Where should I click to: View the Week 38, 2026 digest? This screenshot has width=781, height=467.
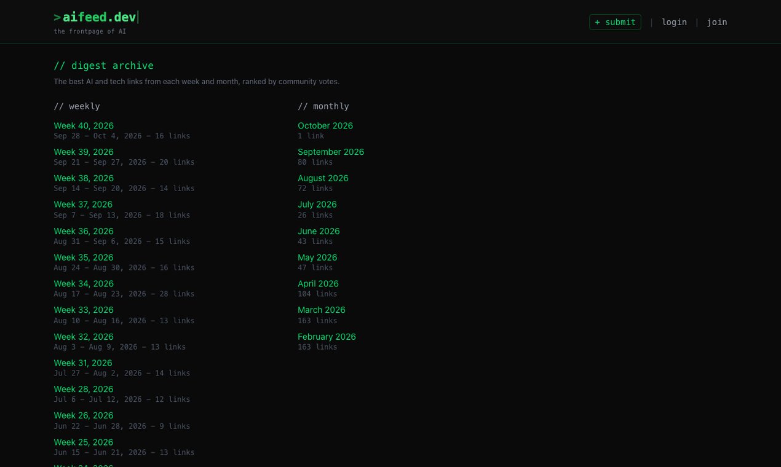84,178
